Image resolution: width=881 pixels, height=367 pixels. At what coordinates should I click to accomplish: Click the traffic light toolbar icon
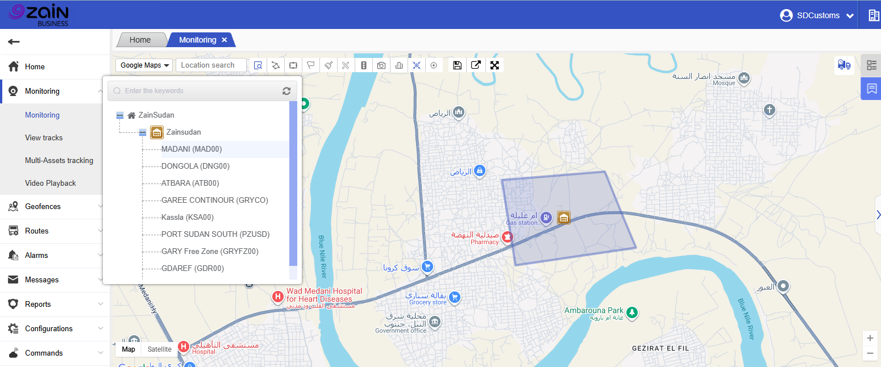click(364, 65)
